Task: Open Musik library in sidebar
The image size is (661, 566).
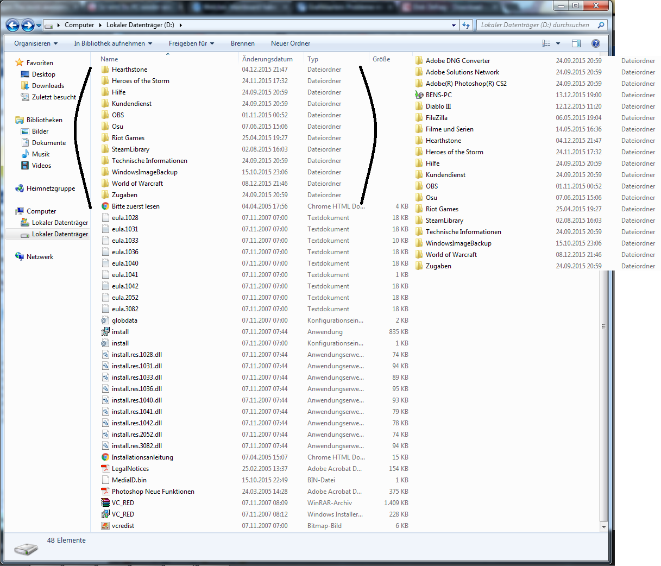Action: [x=41, y=154]
